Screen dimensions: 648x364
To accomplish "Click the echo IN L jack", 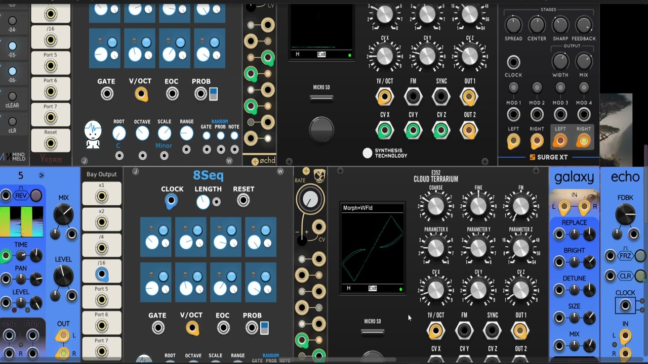I will (626, 335).
